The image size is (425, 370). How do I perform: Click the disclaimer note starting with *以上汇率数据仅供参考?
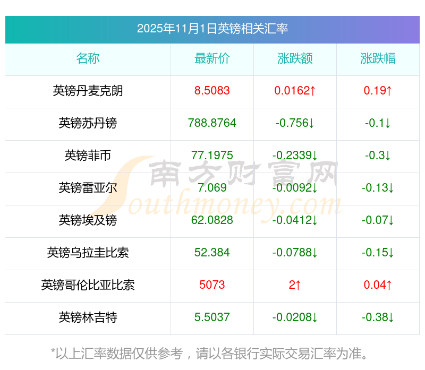pos(209,354)
